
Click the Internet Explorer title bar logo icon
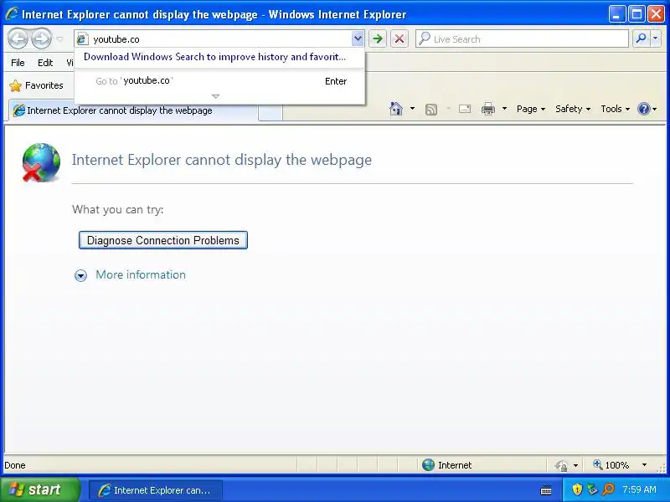11,13
